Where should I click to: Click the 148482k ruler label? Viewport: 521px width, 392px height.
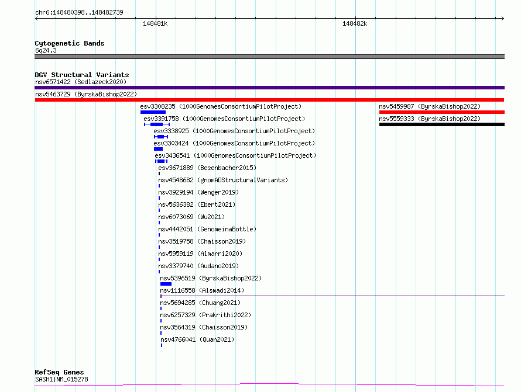point(355,23)
